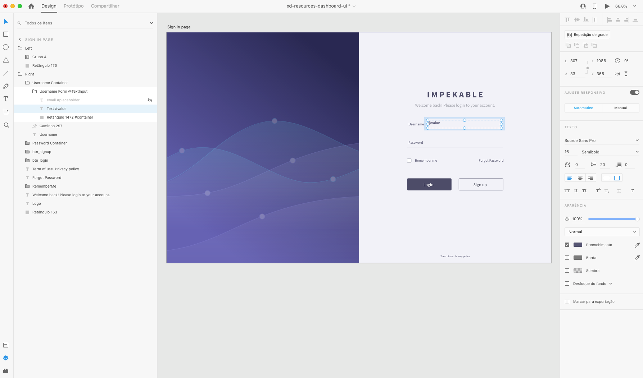The width and height of the screenshot is (643, 378).
Task: Select the Select (arrow) tool
Action: click(x=6, y=22)
